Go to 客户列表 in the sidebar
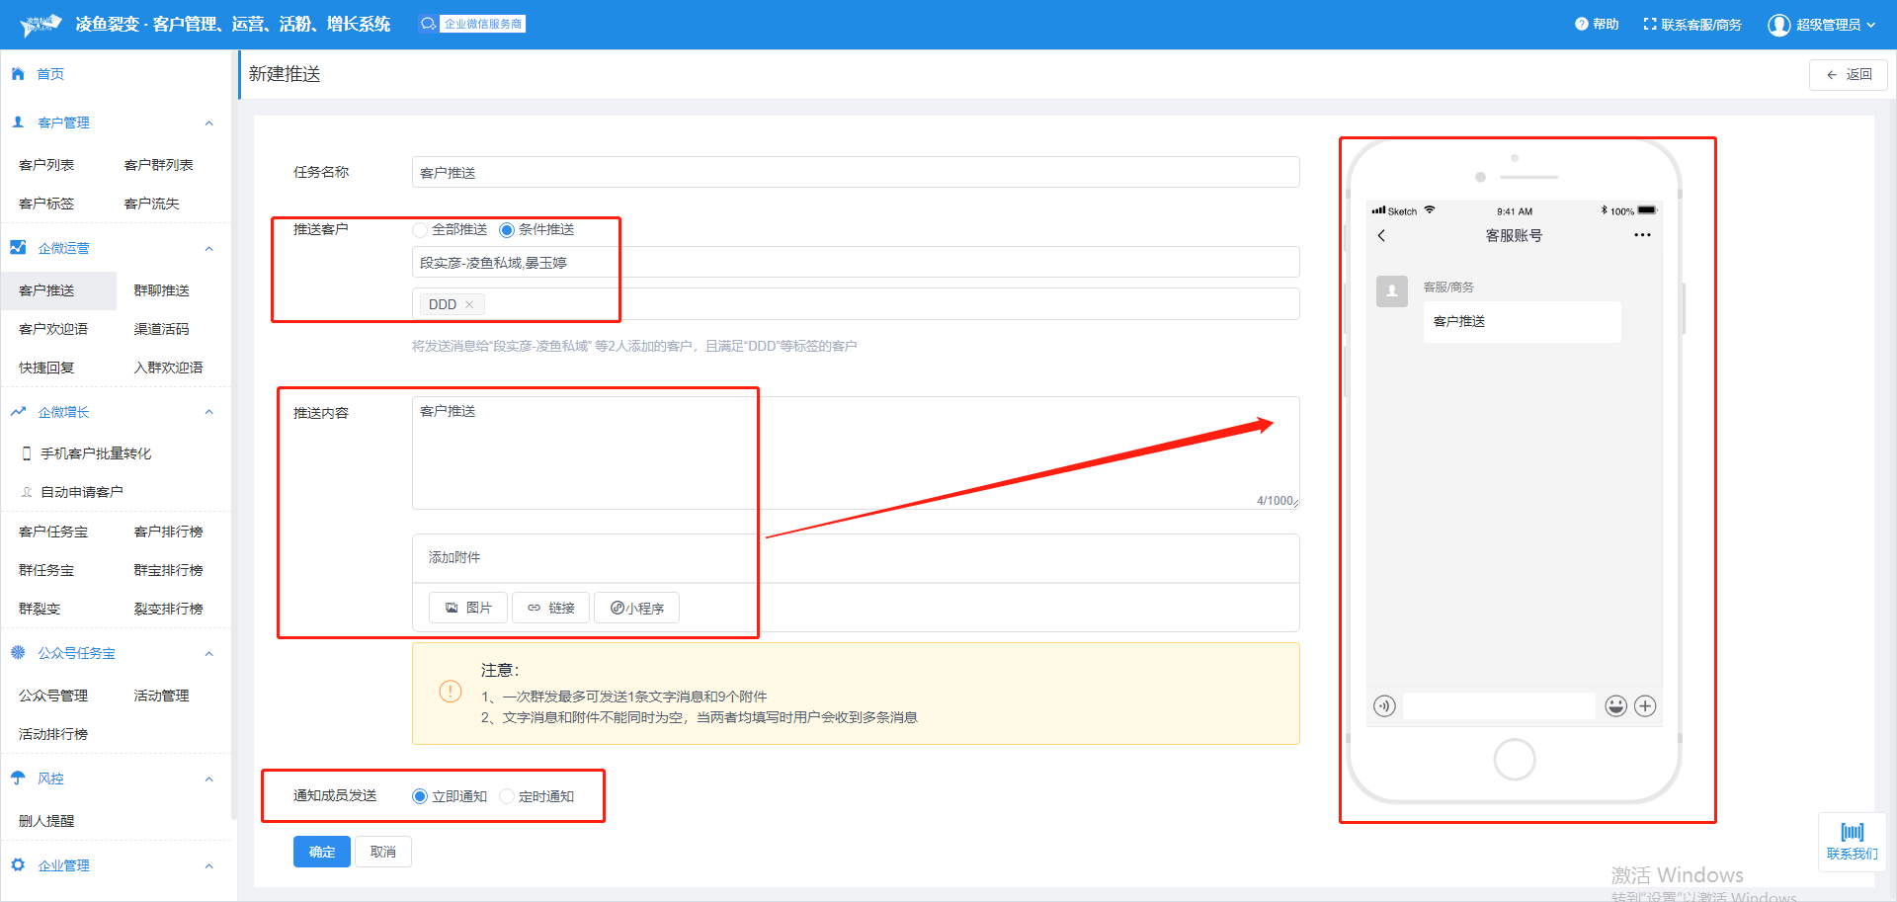This screenshot has height=902, width=1897. point(46,165)
